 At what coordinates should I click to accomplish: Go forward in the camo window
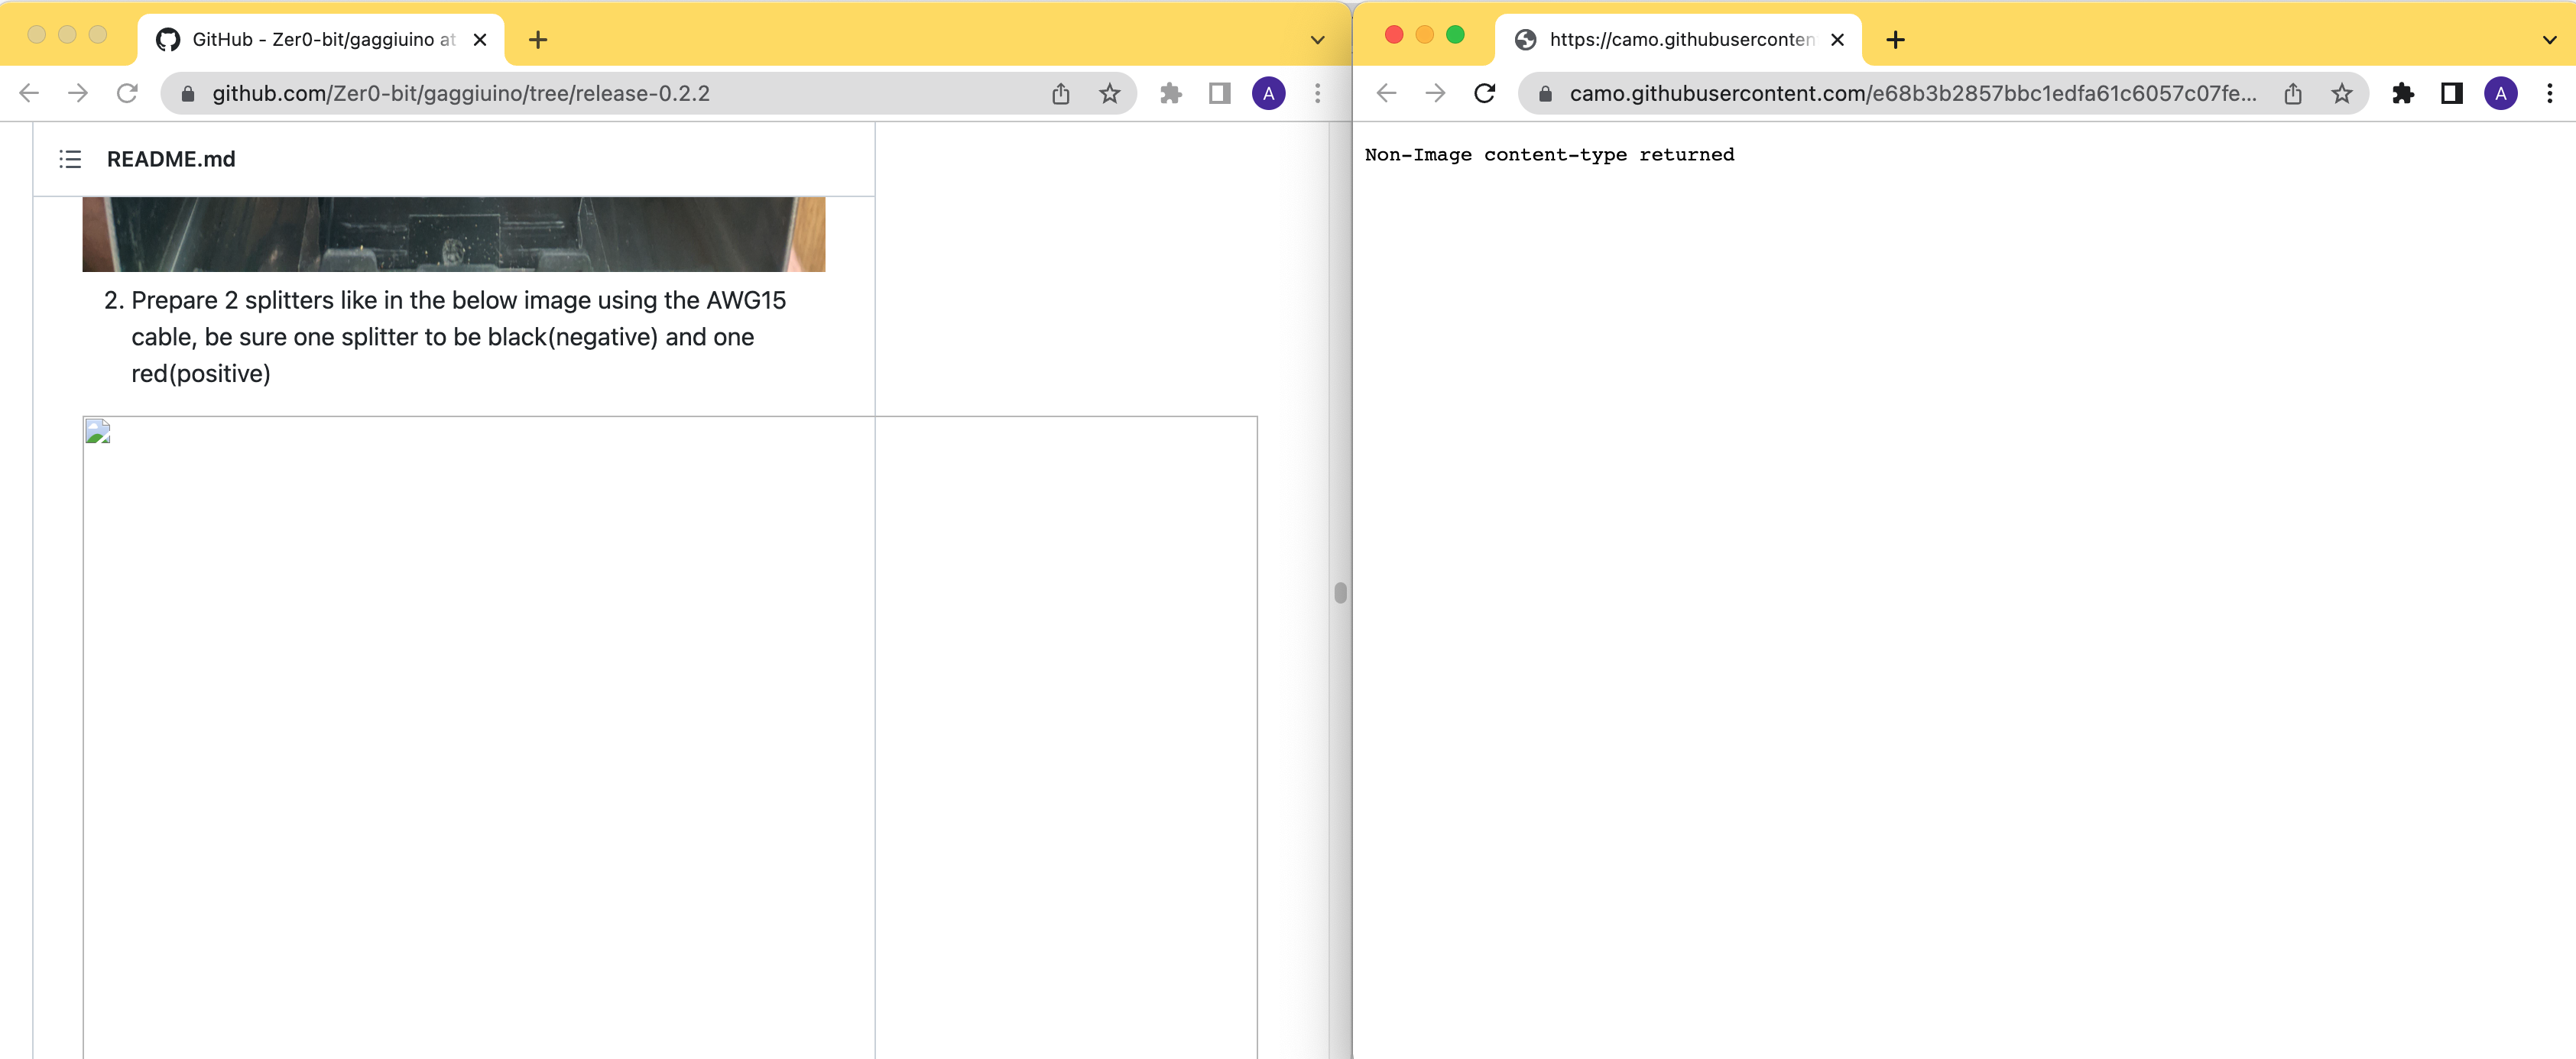[x=1435, y=93]
